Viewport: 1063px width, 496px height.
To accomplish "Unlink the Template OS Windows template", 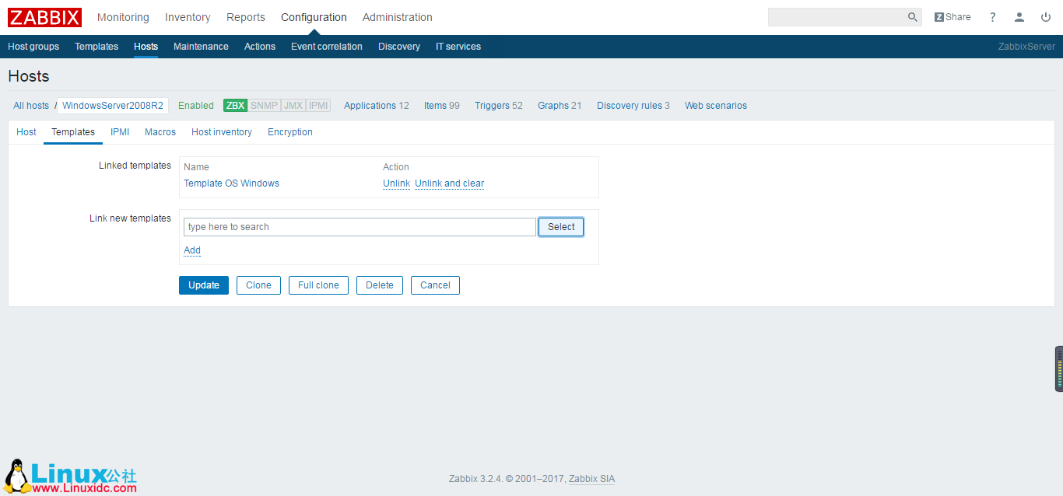I will 396,183.
